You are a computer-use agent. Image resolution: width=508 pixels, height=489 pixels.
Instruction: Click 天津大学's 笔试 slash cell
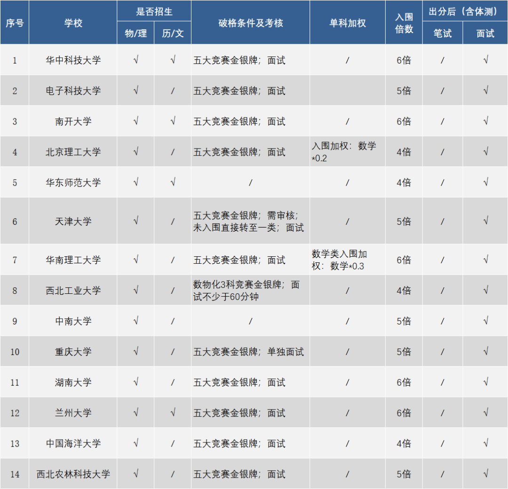click(x=443, y=221)
